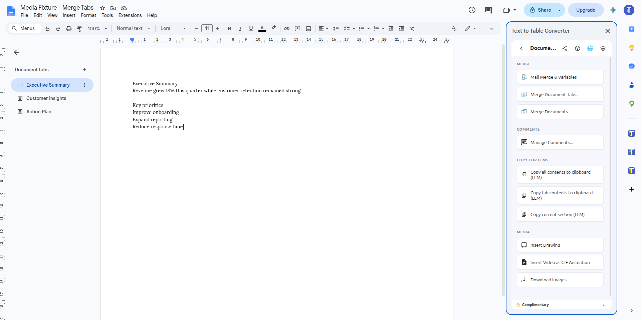View cloud save status icon
Viewport: 641px width, 320px height.
tap(124, 8)
